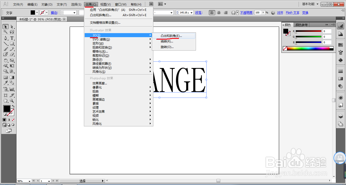Toggle center paragraph alignment
Screen dimensions: 346x185
coord(218,12)
